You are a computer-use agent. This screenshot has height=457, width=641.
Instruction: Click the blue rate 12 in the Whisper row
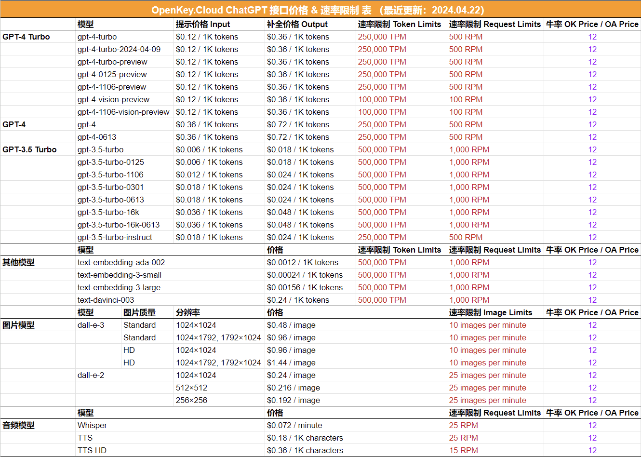click(592, 425)
